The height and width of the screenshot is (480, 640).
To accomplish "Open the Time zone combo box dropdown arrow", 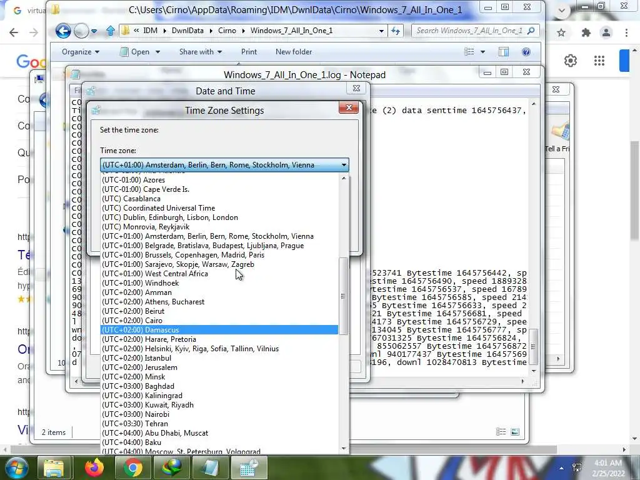I will click(344, 165).
